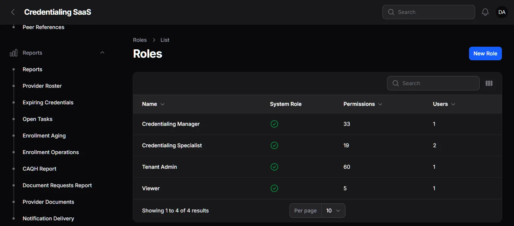Screen dimensions: 514x226
Task: Open the Per page dropdown
Action: tap(333, 211)
